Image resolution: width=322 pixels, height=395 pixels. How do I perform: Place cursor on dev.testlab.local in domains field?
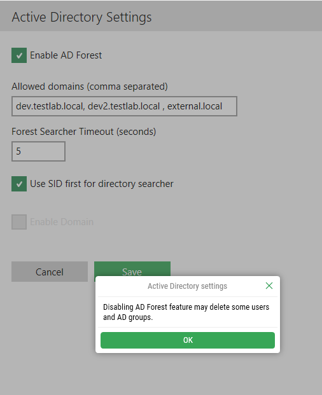[50, 106]
